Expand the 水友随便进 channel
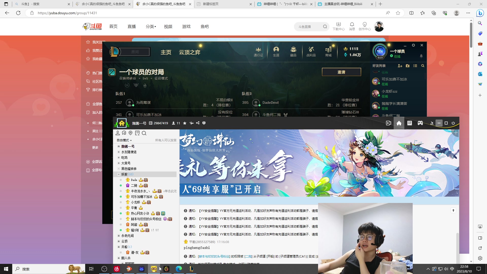Screen dimensions: 487x274 coord(118,152)
